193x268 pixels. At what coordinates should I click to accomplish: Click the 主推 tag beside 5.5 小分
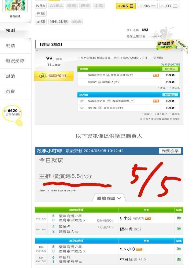(139, 249)
